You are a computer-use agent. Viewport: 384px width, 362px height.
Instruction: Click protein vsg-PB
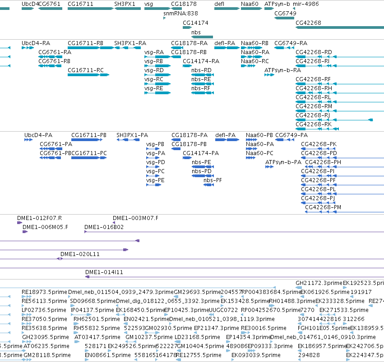pyautogui.click(x=155, y=144)
